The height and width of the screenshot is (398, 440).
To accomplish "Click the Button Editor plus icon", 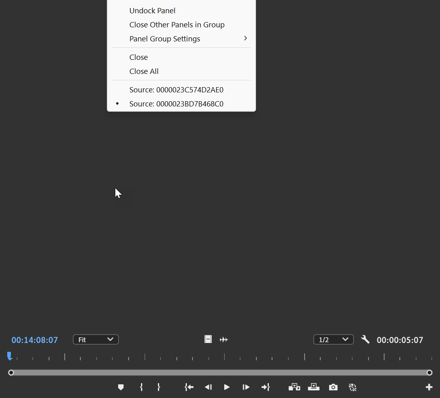I will pos(429,387).
